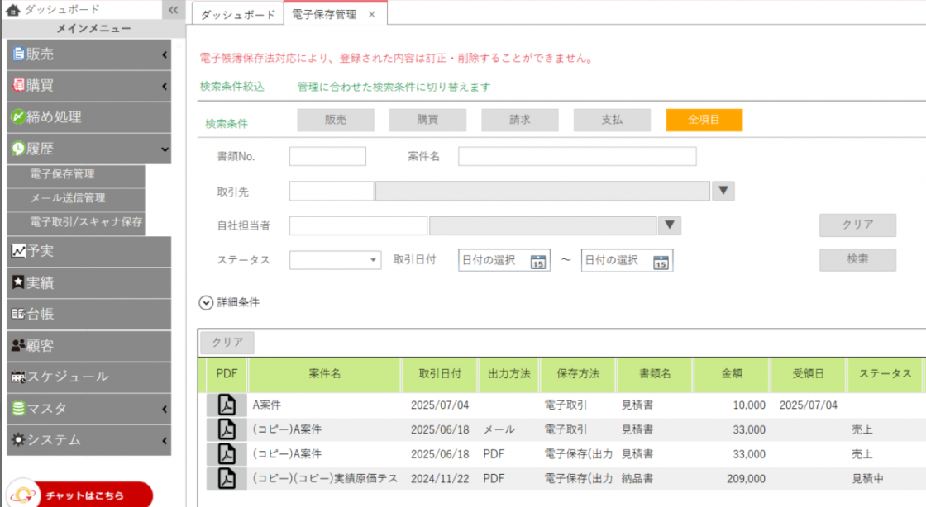Image resolution: width=926 pixels, height=507 pixels.
Task: Collapse sidebar with double-chevron icon
Action: click(x=173, y=10)
